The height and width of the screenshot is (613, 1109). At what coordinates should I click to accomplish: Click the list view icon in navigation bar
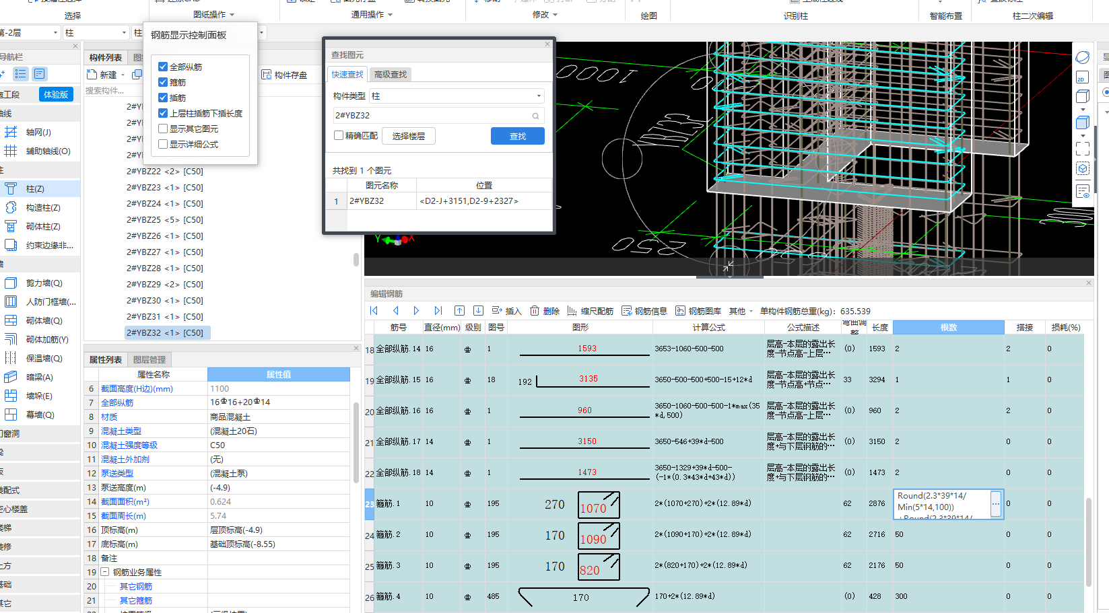(21, 74)
